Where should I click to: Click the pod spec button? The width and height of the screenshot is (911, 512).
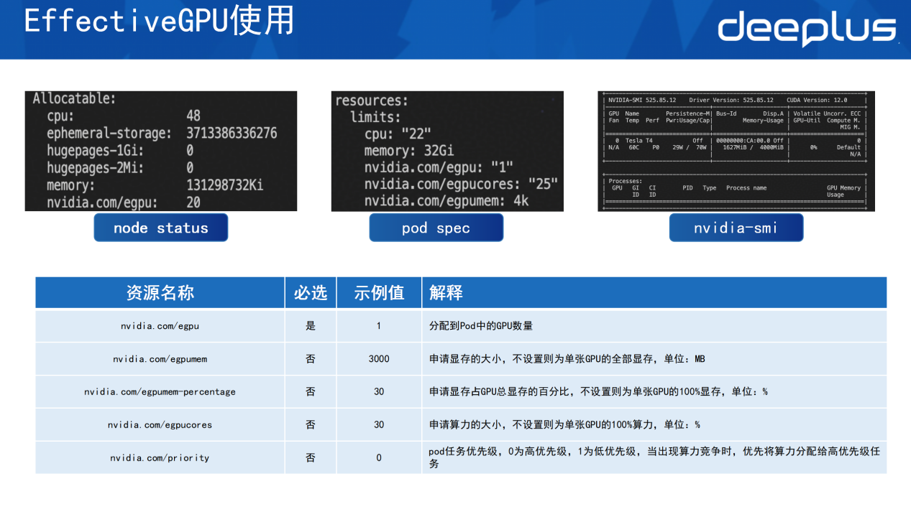point(436,228)
